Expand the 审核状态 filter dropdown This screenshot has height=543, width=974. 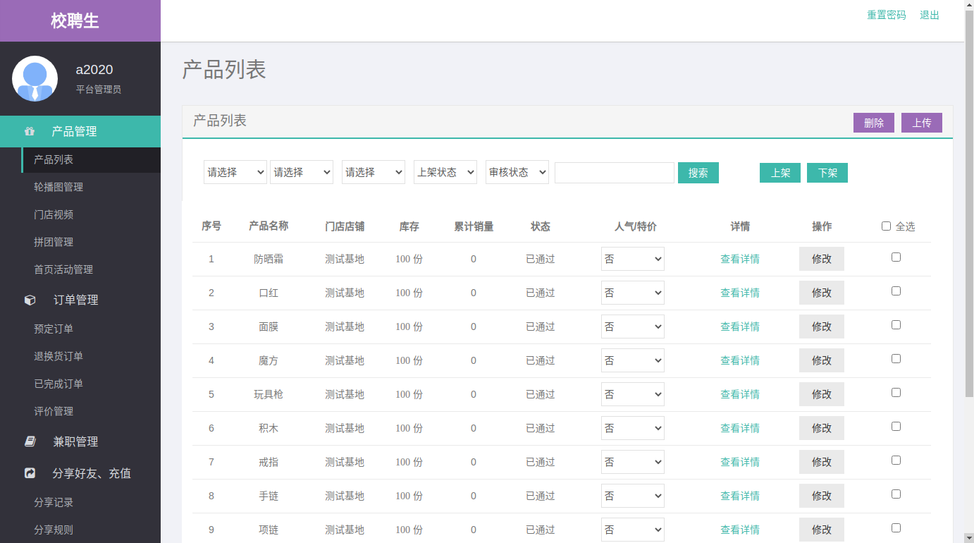pos(517,172)
